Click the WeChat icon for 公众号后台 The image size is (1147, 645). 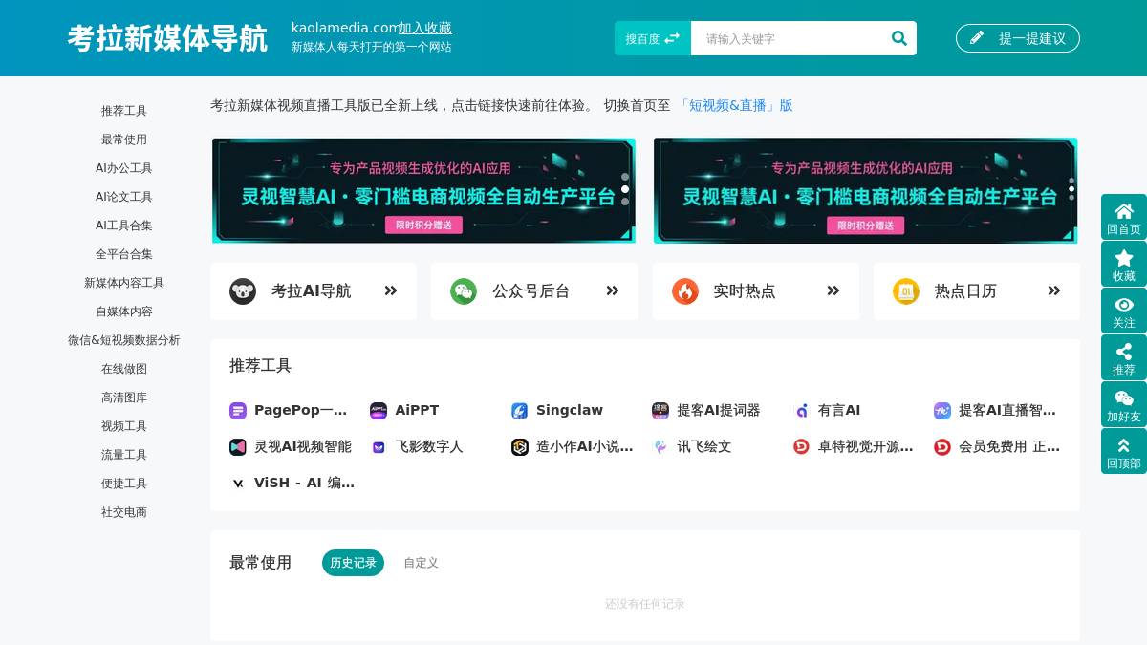point(464,291)
